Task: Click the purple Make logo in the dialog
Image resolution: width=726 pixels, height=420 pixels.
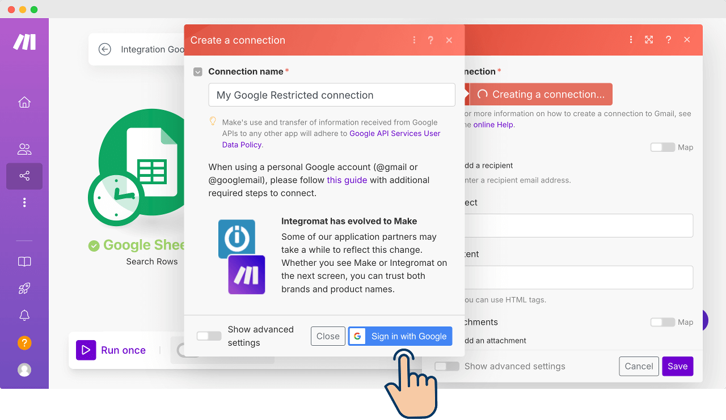Action: 247,275
